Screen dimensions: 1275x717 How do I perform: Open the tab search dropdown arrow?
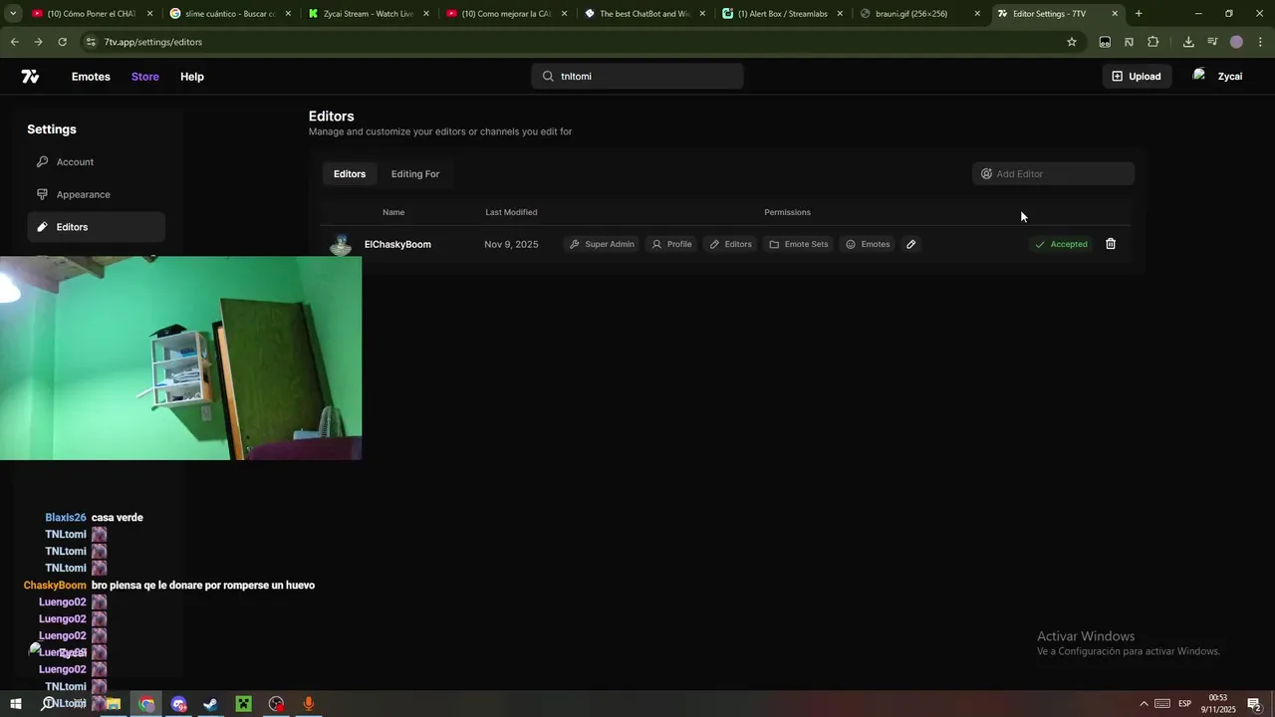point(13,14)
